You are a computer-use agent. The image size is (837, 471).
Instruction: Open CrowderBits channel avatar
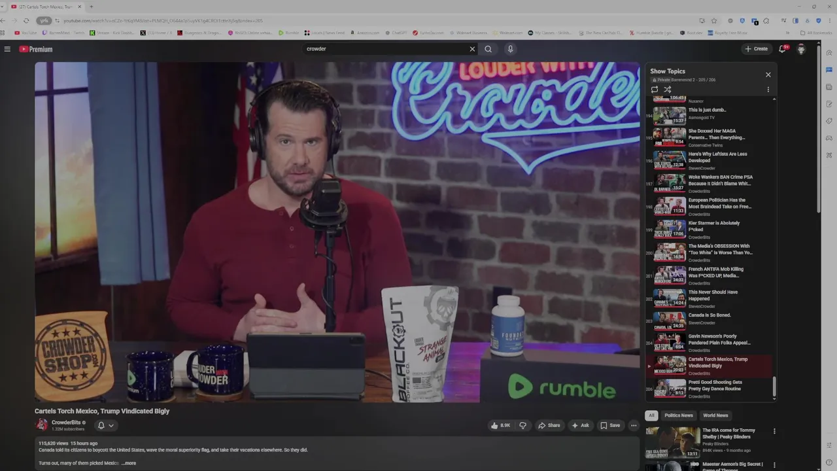coord(42,425)
